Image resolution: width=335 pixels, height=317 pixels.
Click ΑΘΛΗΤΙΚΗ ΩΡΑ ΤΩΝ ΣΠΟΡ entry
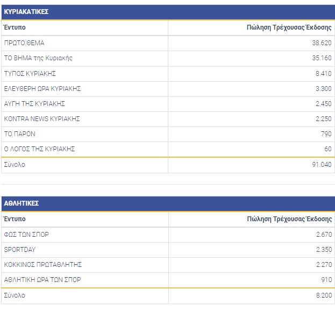coord(42,280)
